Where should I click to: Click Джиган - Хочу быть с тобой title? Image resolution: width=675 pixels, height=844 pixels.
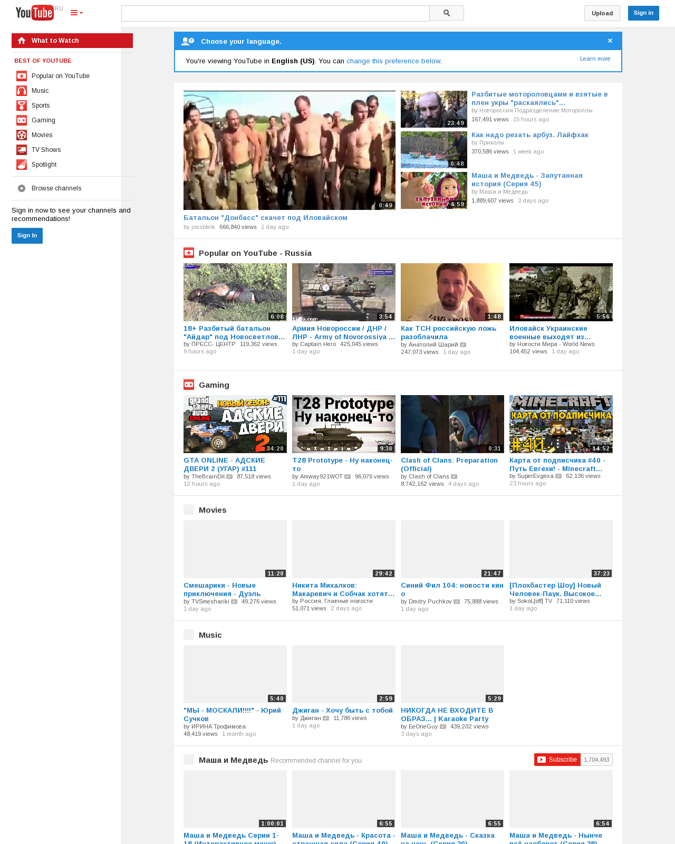tap(343, 711)
